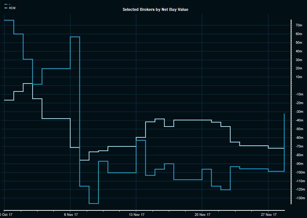Click the KCM legend entry
The width and height of the screenshot is (307, 218).
[12, 8]
